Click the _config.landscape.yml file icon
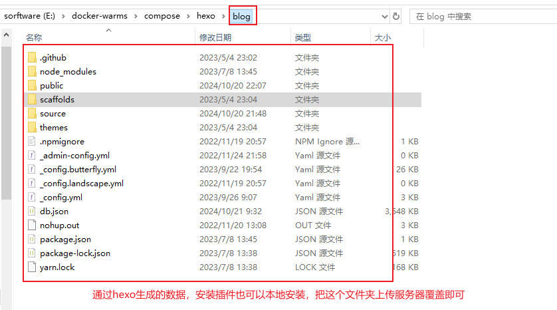The width and height of the screenshot is (557, 310). 32,183
